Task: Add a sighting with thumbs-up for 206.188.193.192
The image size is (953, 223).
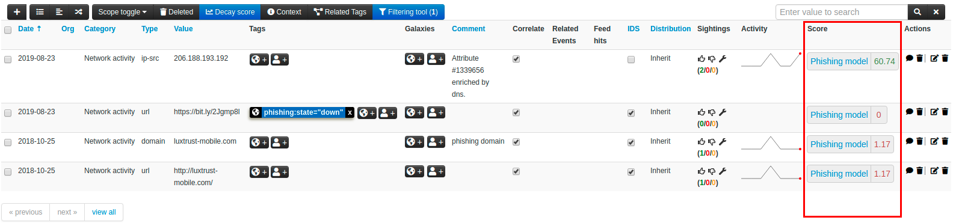Action: [702, 59]
